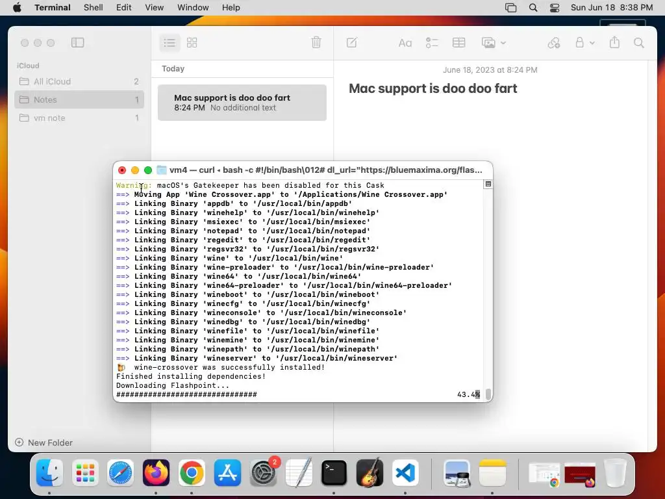The image size is (665, 499).
Task: Open the Notes app from the Dock
Action: click(x=492, y=473)
